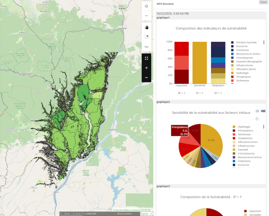Open the Degrees coordinate unit dropdown
Image resolution: width=269 pixels, height=216 pixels.
(x=146, y=214)
